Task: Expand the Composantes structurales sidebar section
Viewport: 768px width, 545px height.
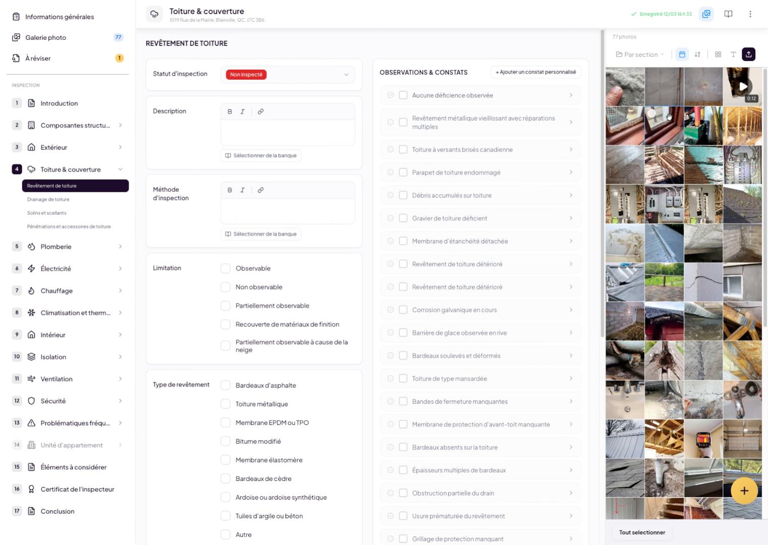Action: click(121, 125)
